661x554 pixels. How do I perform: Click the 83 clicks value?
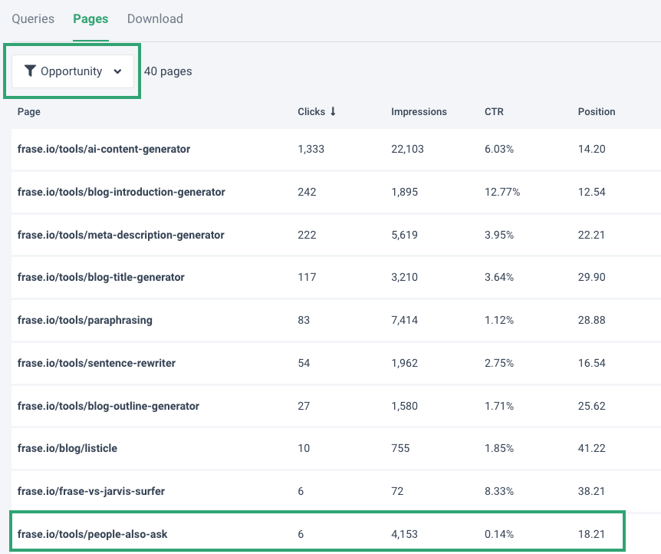click(304, 320)
